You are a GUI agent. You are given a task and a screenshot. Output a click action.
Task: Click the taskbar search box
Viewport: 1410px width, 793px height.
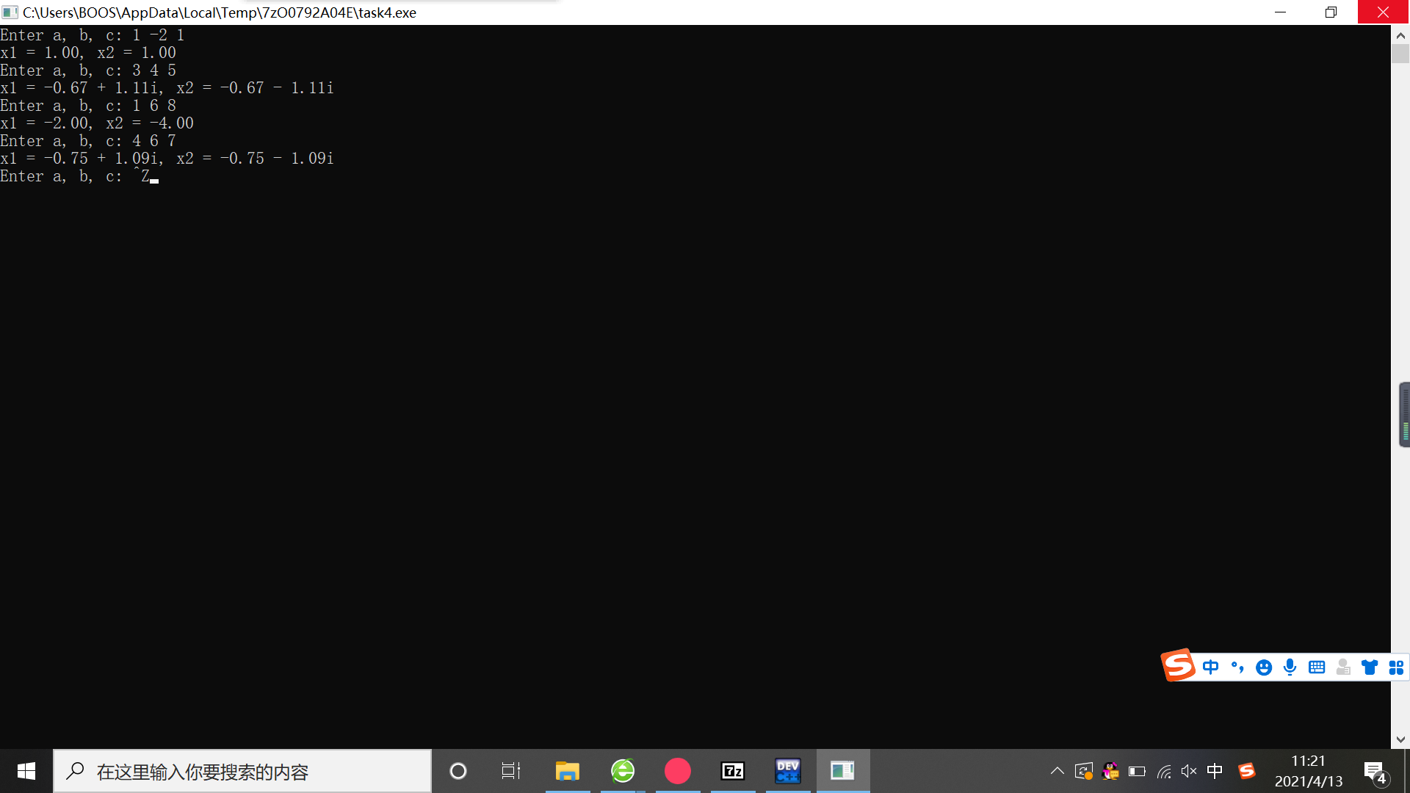click(x=242, y=771)
